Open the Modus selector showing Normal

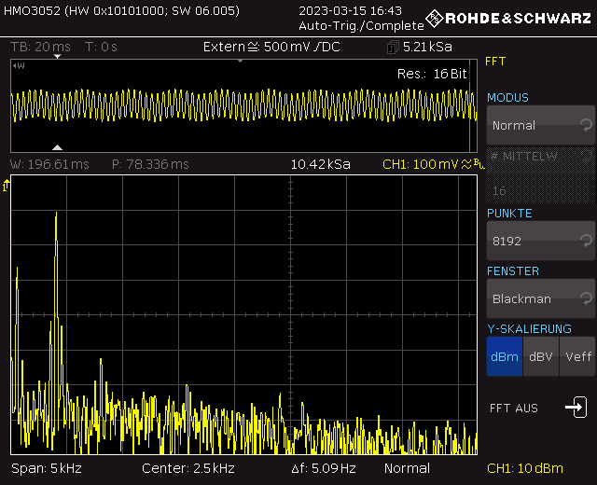point(532,125)
